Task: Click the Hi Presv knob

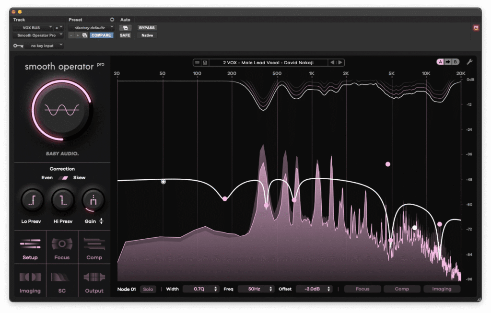Action: pyautogui.click(x=63, y=200)
